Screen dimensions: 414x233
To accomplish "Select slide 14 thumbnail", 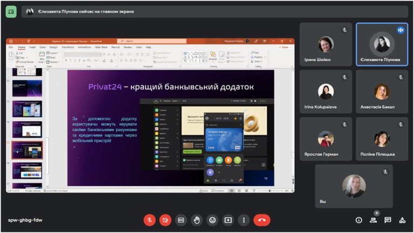I will pos(27,129).
